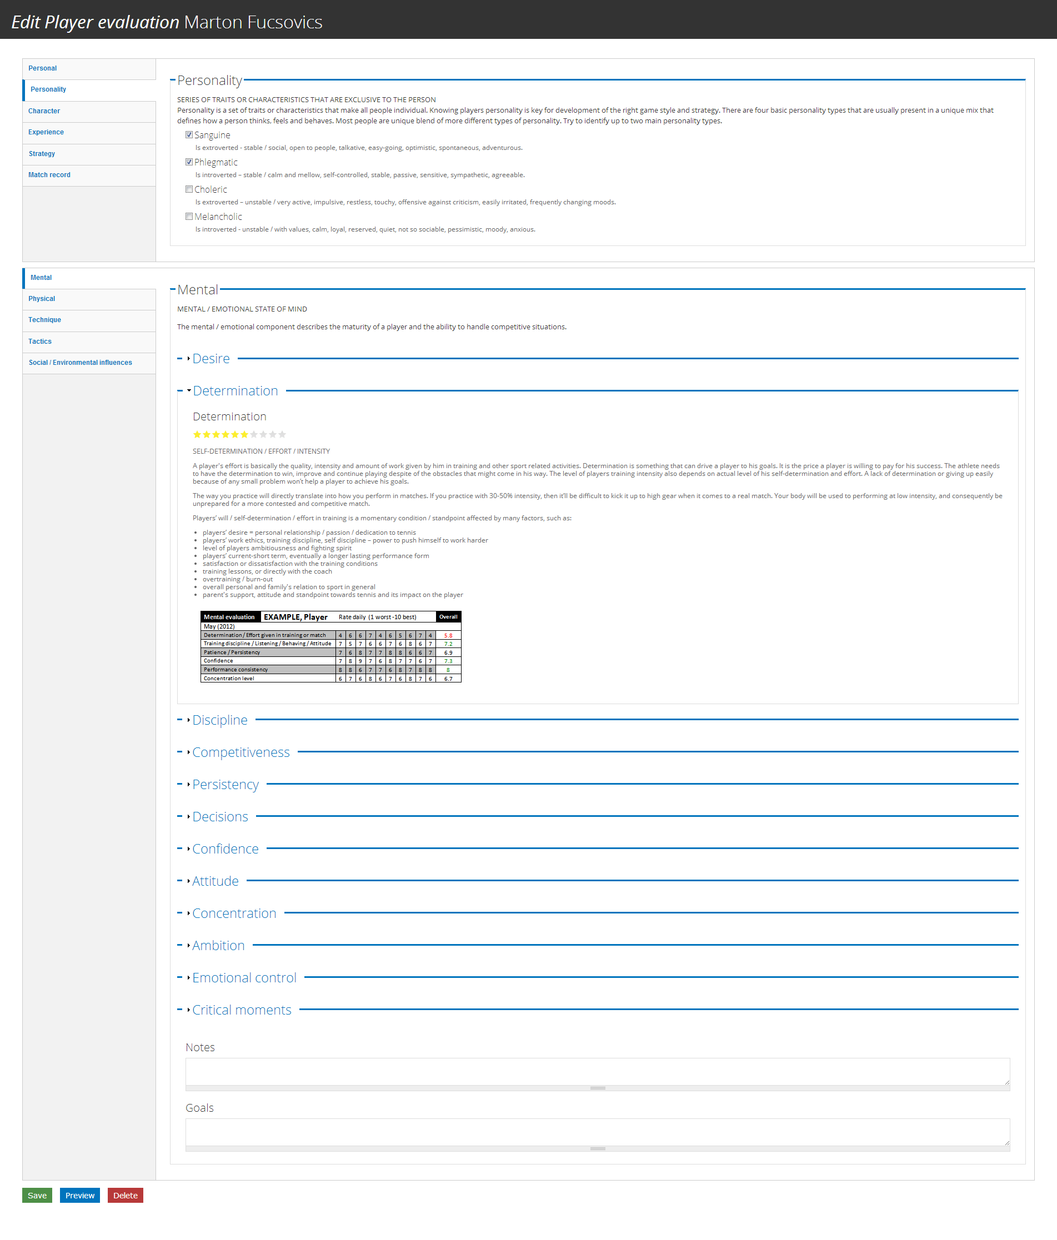Image resolution: width=1057 pixels, height=1240 pixels.
Task: Expand the Emotional control section
Action: click(x=244, y=978)
